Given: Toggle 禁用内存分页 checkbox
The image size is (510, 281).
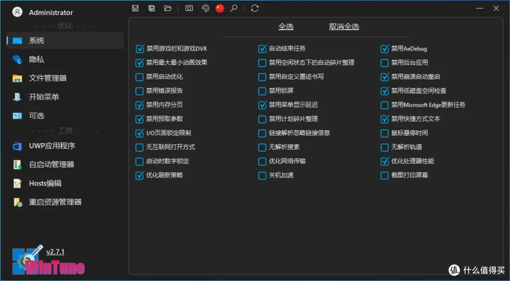Looking at the screenshot, I should tap(139, 105).
